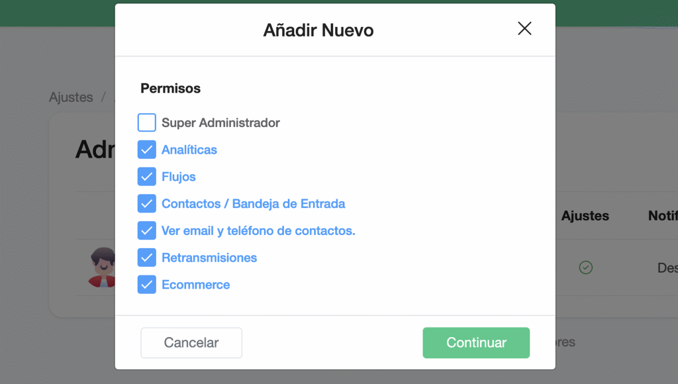
Task: Toggle Contactos / Bandeja de Entrada checkbox
Action: pos(147,204)
